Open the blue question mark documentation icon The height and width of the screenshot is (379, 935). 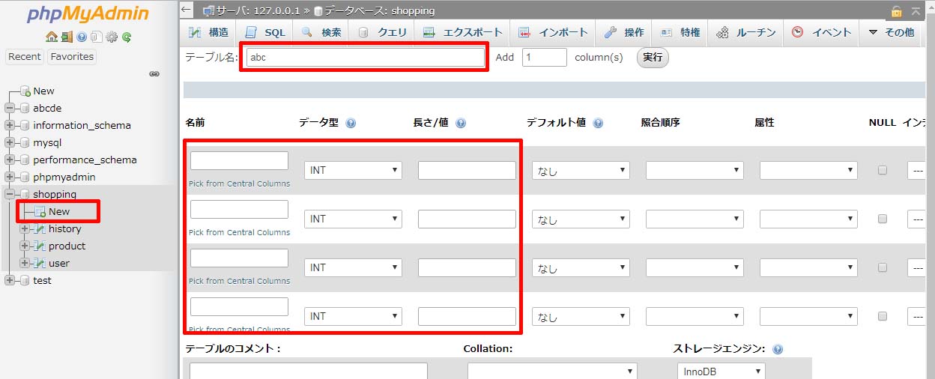click(x=82, y=37)
